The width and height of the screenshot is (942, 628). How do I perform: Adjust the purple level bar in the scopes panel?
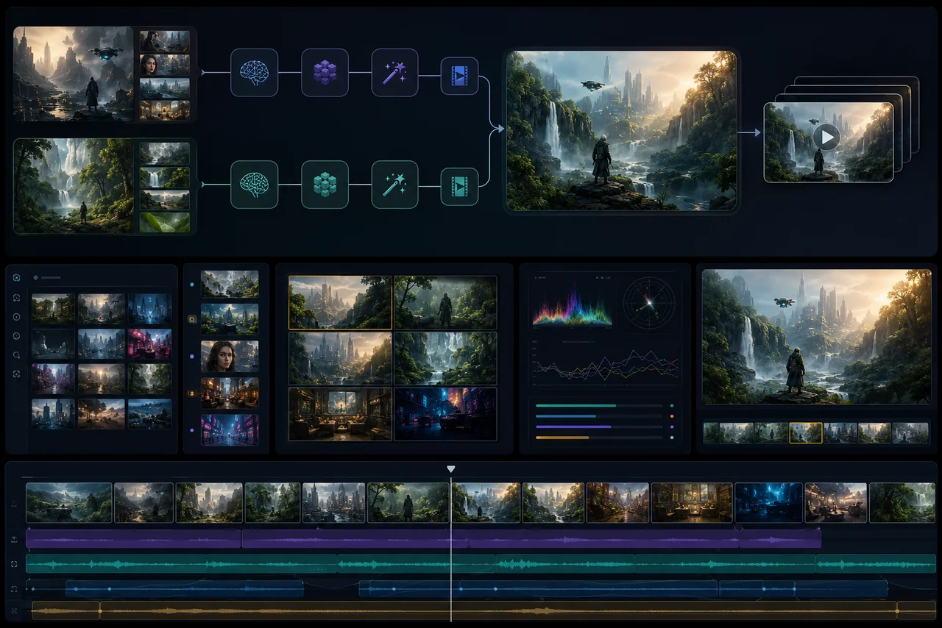[599, 427]
